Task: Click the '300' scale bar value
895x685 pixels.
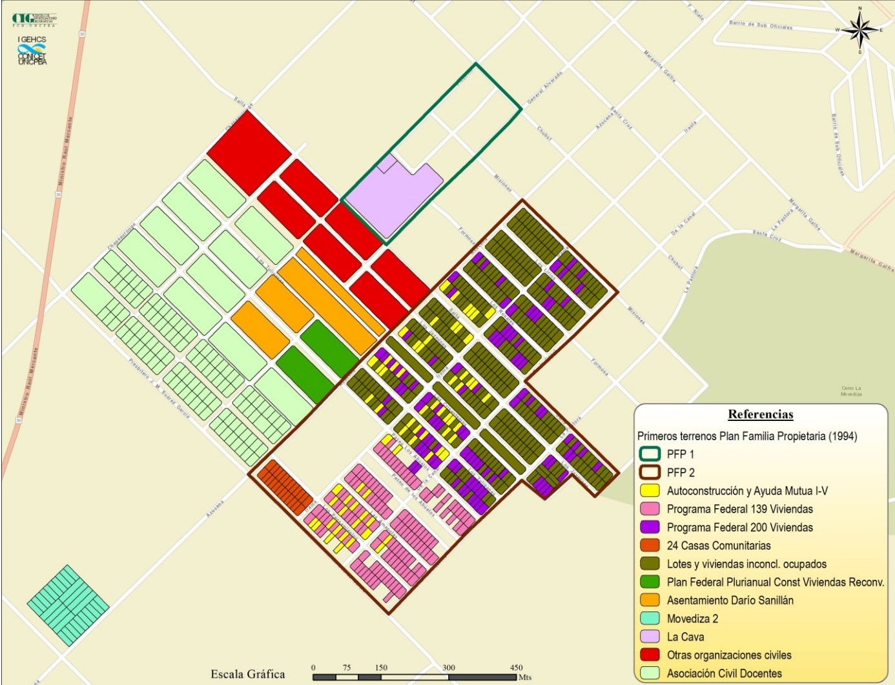Action: point(448,668)
